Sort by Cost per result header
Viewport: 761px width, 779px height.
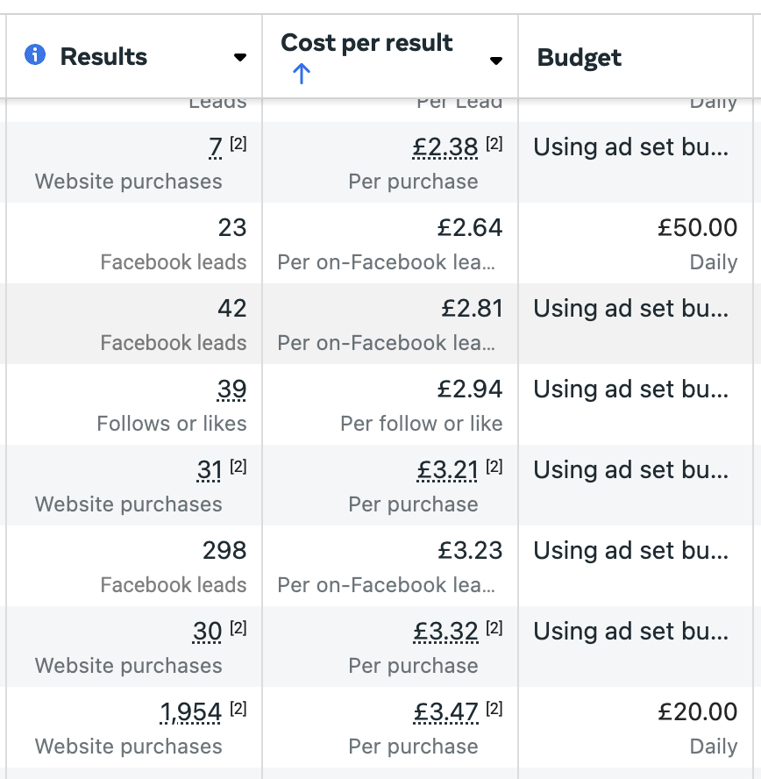tap(366, 43)
